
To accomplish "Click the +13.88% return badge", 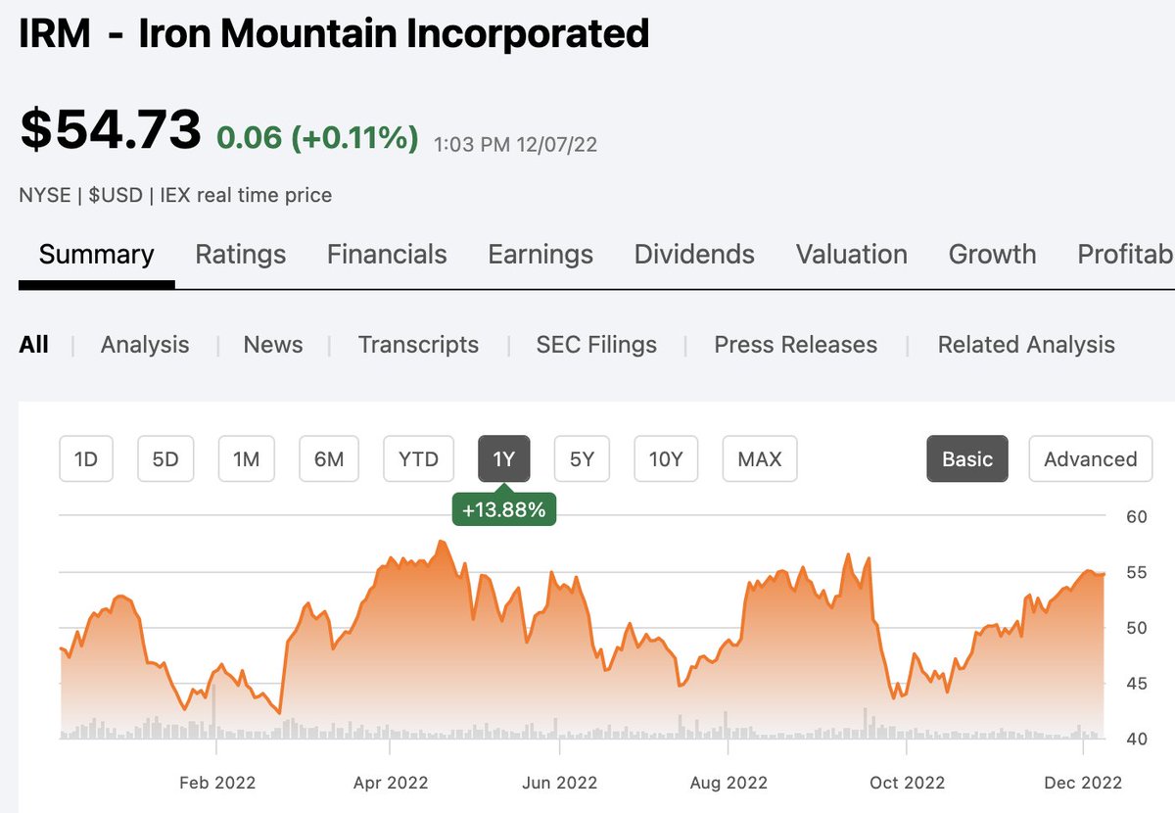I will 503,509.
